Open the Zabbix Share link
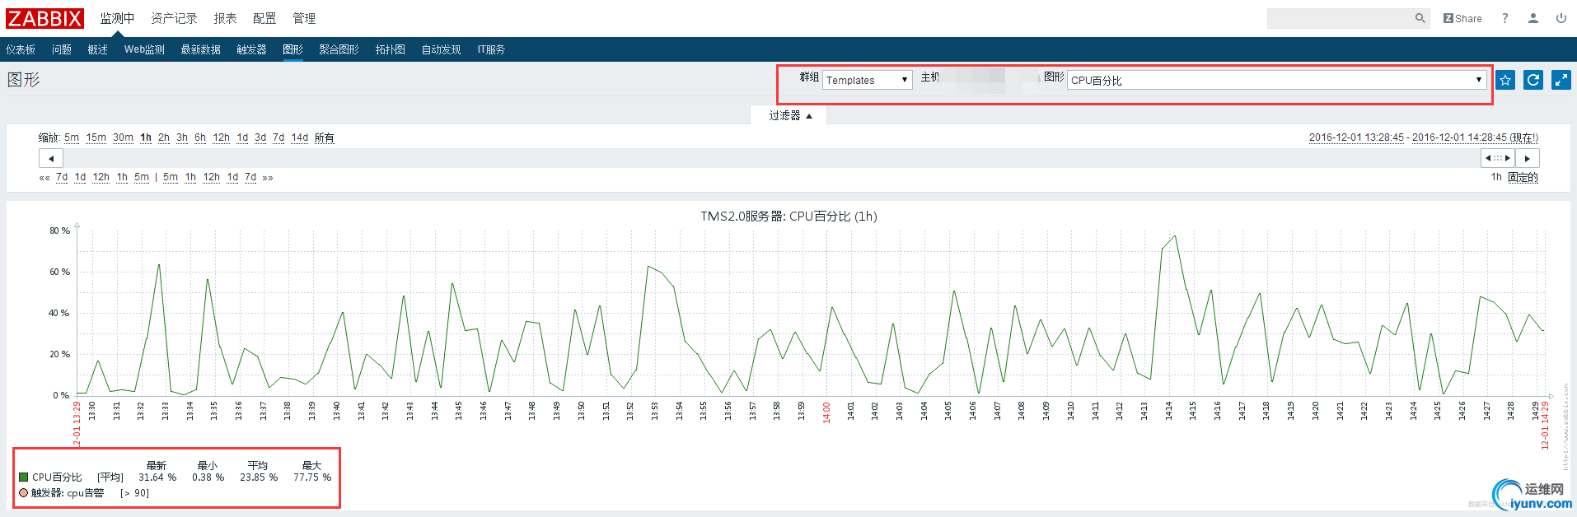Viewport: 1577px width, 517px height. point(1462,18)
